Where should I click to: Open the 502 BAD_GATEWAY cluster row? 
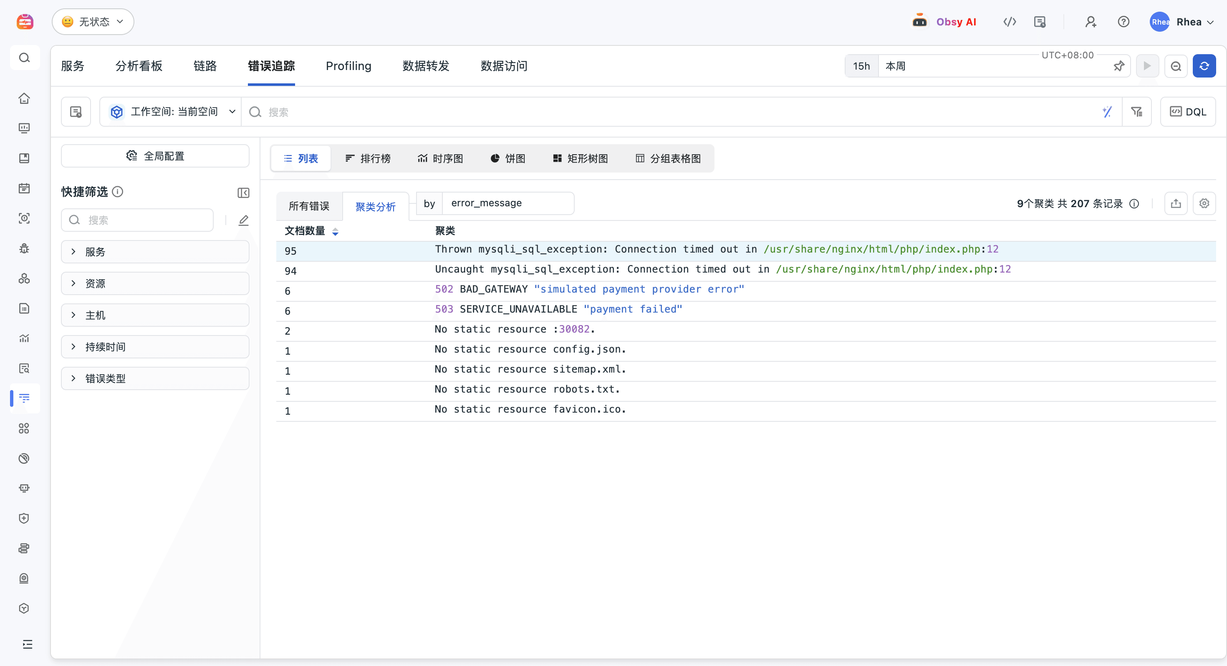click(746, 290)
